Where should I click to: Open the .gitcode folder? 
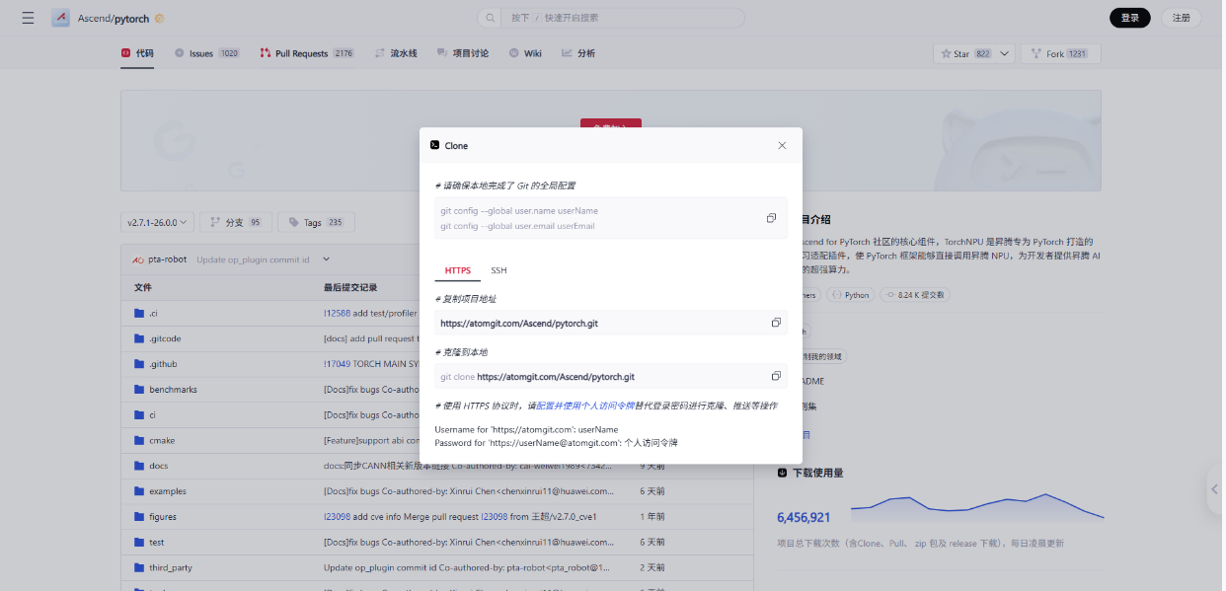[x=165, y=338]
